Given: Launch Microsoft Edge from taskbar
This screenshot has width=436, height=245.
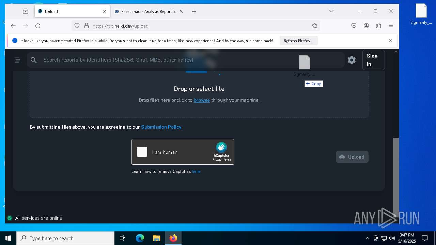Looking at the screenshot, I should (140, 238).
